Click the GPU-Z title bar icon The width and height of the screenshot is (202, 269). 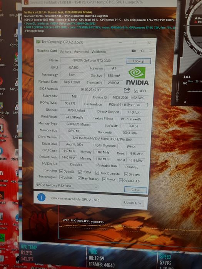(x=38, y=42)
